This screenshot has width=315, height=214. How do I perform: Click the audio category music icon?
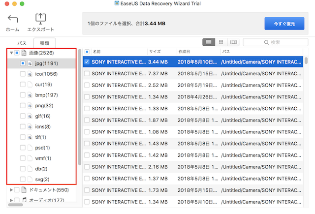point(24,200)
